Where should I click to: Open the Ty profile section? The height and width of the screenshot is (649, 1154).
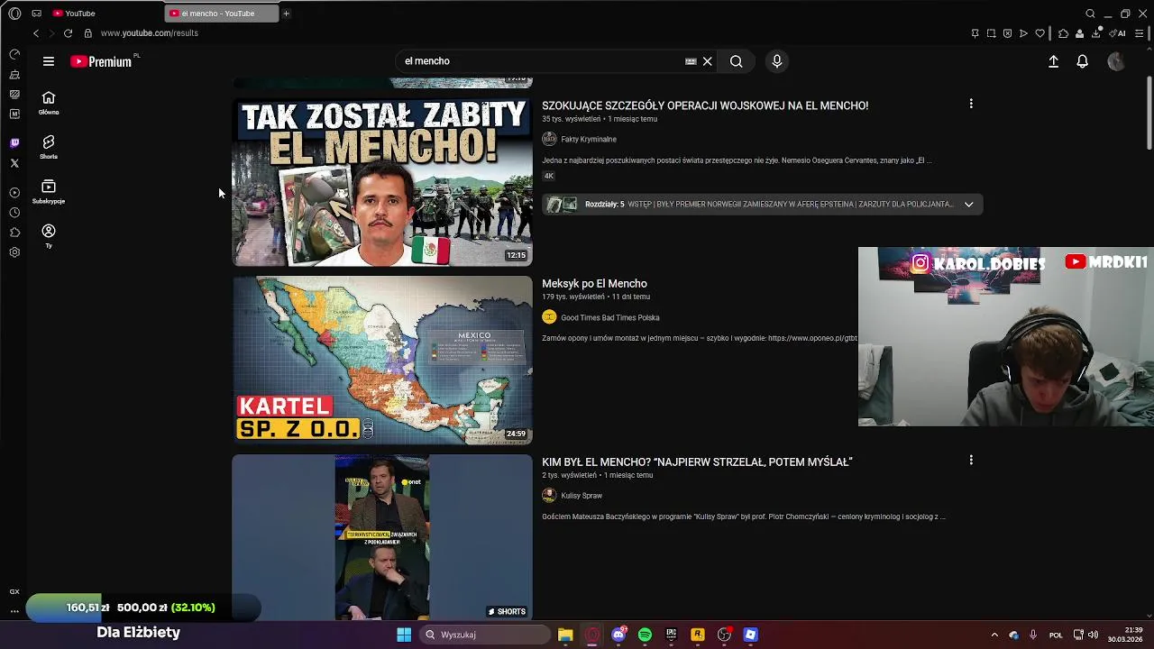click(x=49, y=236)
